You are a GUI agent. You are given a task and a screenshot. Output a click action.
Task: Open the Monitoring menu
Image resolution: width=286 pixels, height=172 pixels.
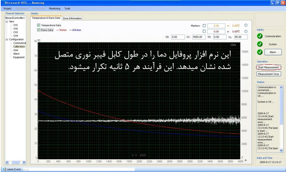pyautogui.click(x=55, y=9)
